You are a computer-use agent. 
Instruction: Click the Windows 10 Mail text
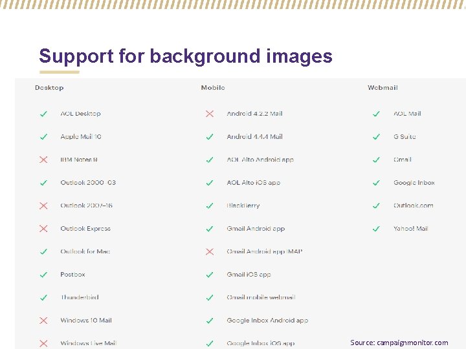(x=86, y=320)
